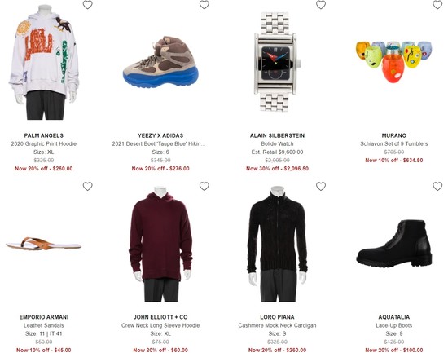Save Alain Silberstein watch to favorites heart
Screen dimensions: 448x353
[321, 5]
